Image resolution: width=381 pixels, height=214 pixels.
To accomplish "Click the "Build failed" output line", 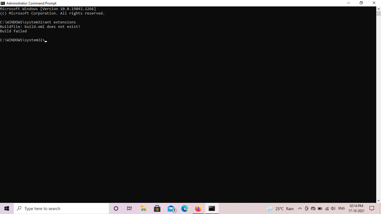I will coord(13,31).
